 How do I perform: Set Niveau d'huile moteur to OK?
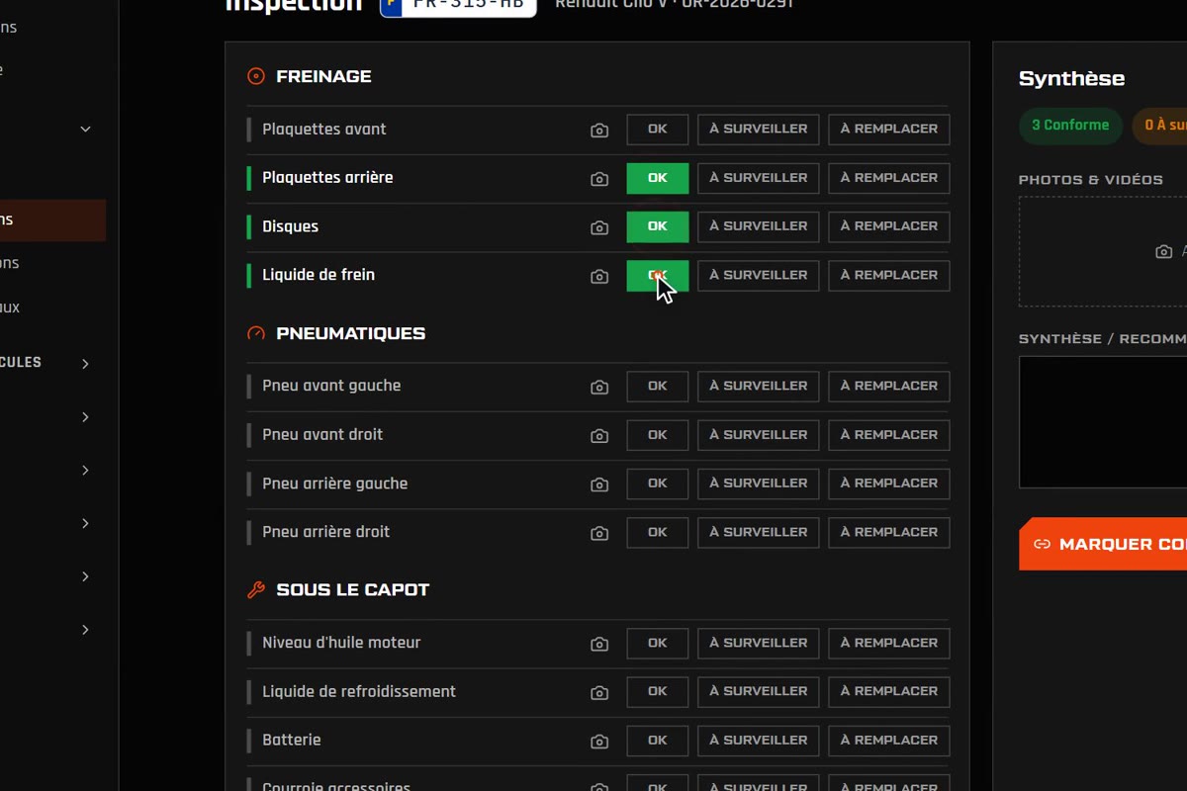click(x=658, y=643)
